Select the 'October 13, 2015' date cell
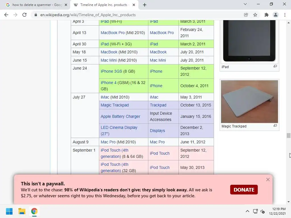Image resolution: width=291 pixels, height=218 pixels. (196, 105)
